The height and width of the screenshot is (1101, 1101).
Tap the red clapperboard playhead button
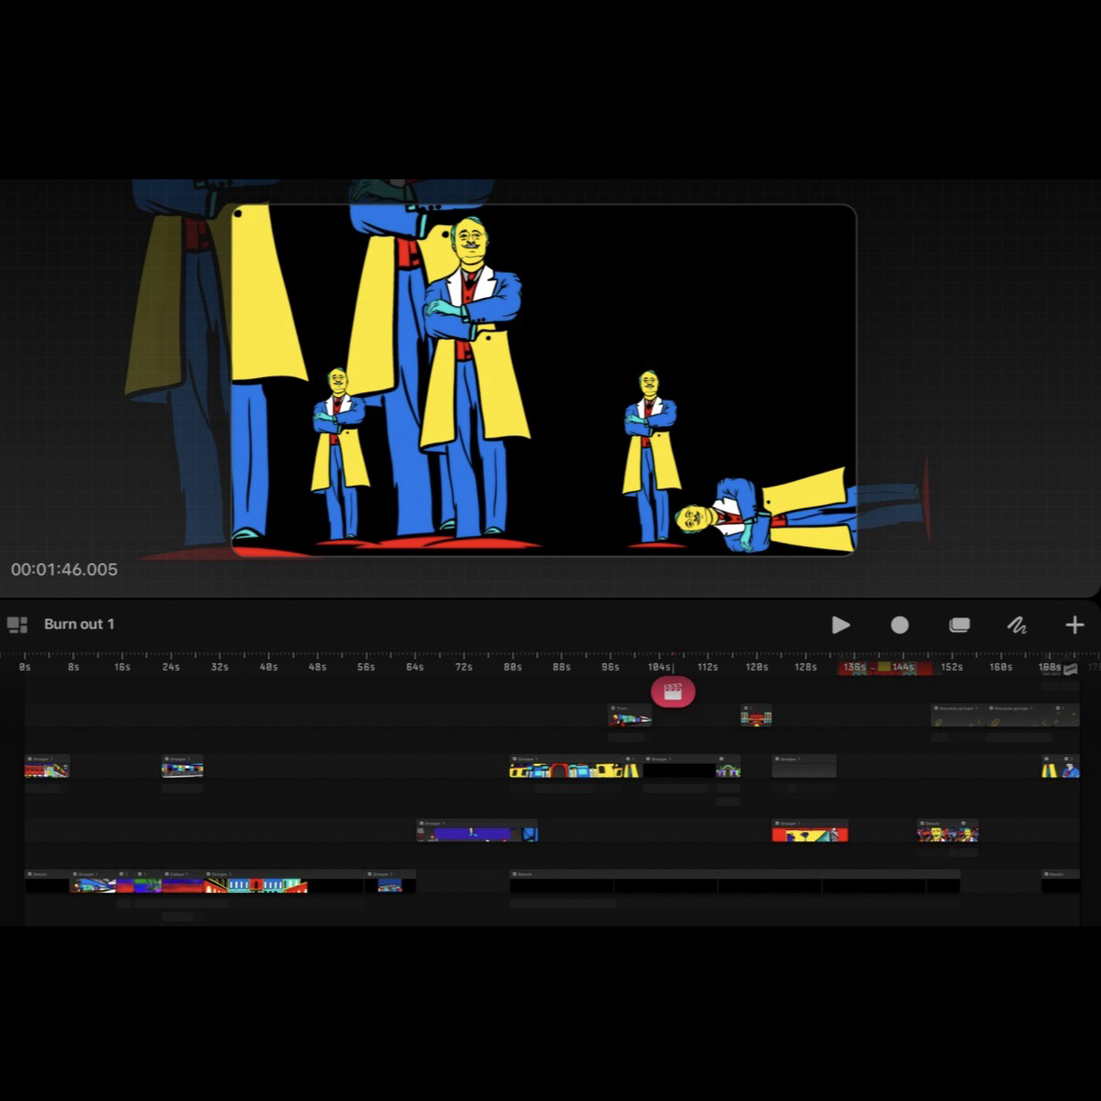(x=672, y=692)
